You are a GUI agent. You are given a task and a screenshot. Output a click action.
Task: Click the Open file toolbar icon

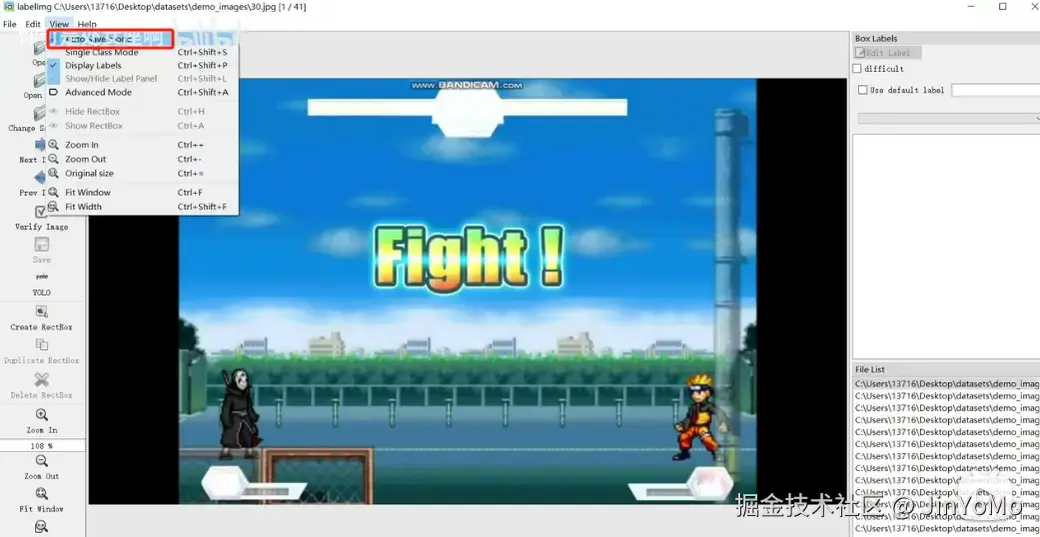(40, 48)
